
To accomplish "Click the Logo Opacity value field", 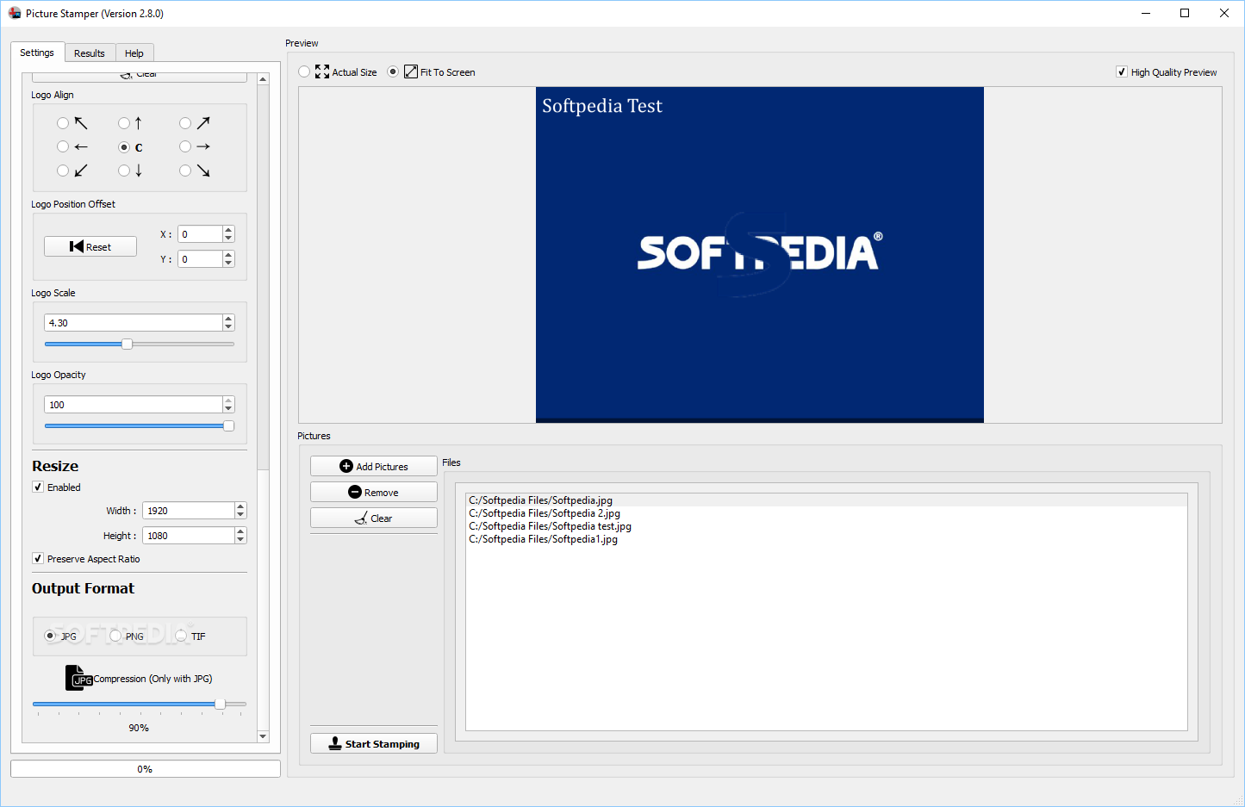I will pos(134,405).
